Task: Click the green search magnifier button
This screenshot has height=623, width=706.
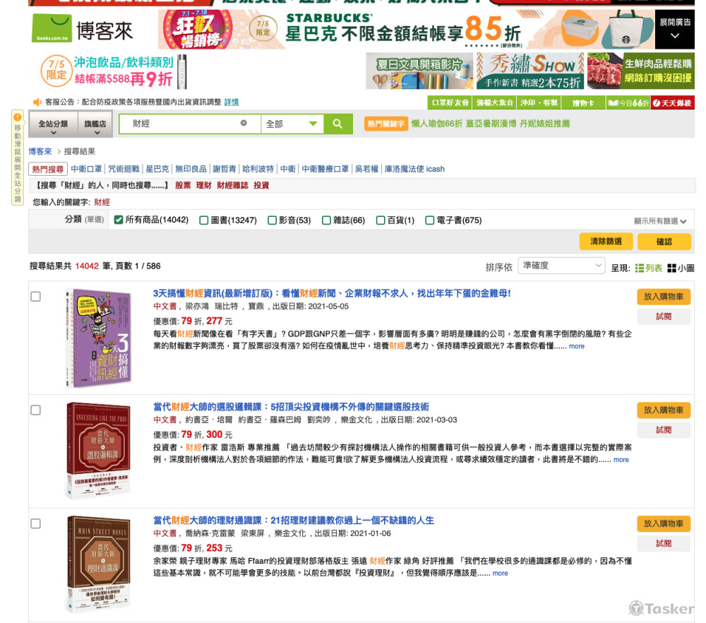Action: (337, 124)
